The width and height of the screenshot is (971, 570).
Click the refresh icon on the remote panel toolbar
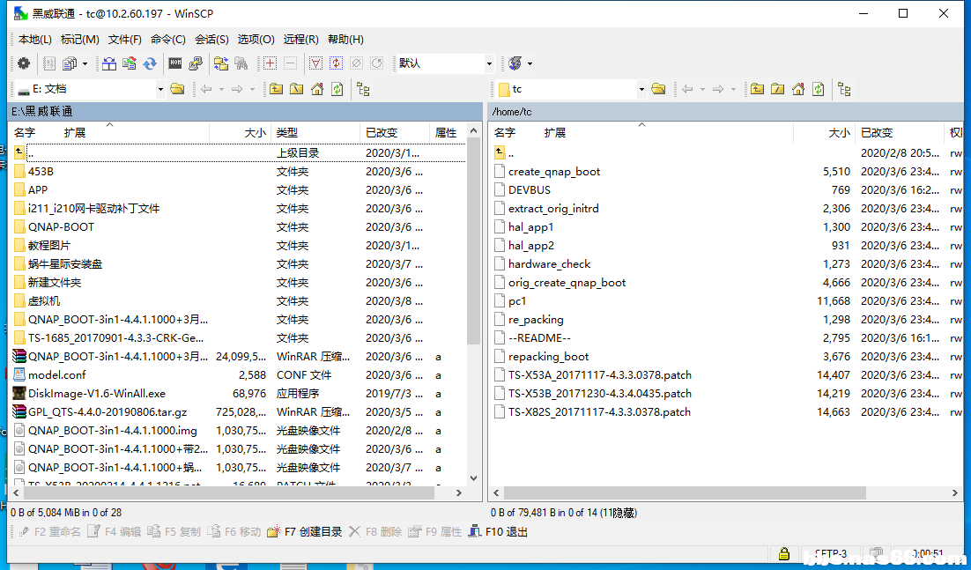(819, 89)
